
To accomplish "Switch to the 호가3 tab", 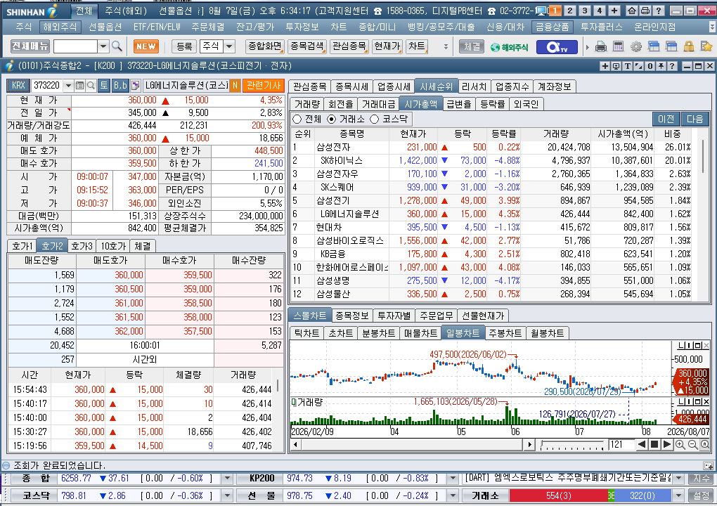I will point(82,246).
